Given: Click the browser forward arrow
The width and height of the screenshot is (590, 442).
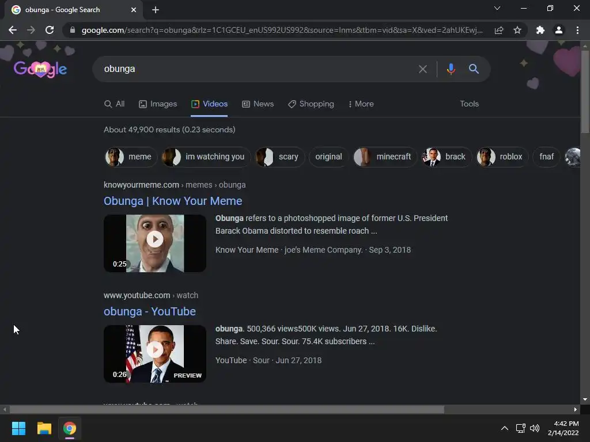Looking at the screenshot, I should (31, 30).
